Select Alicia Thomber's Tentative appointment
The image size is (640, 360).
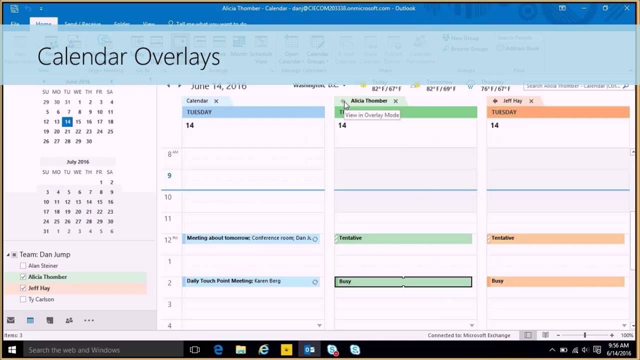pos(403,238)
